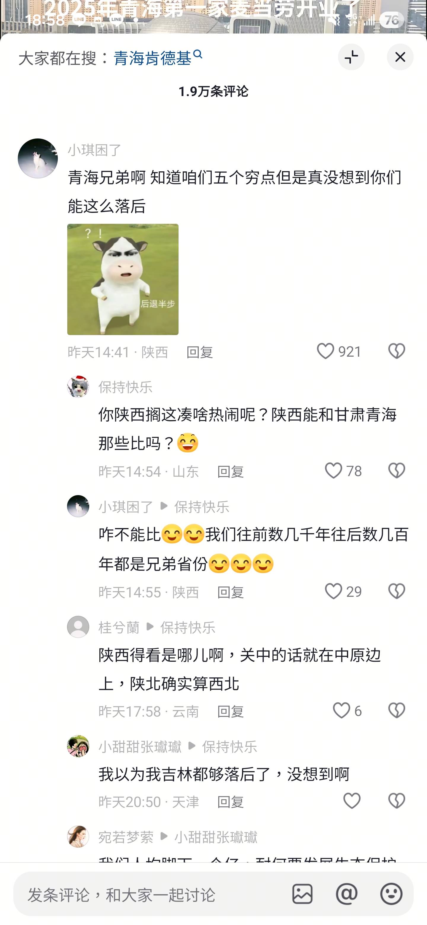Collapse the comments panel with shrink icon
The height and width of the screenshot is (925, 427).
(351, 57)
